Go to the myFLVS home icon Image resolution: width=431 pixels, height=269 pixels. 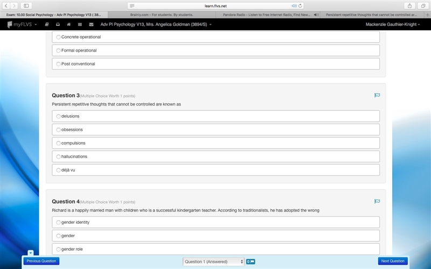pyautogui.click(x=69, y=24)
